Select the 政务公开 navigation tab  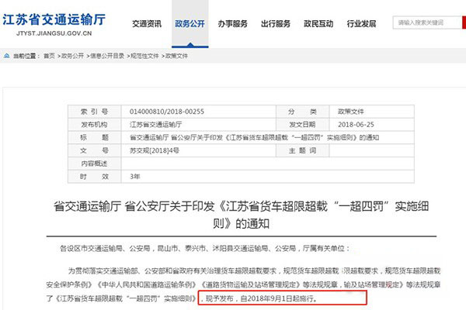(x=189, y=25)
